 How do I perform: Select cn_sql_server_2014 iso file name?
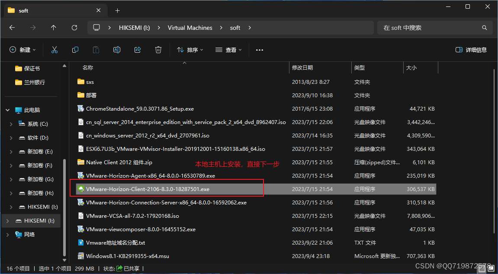coord(186,122)
